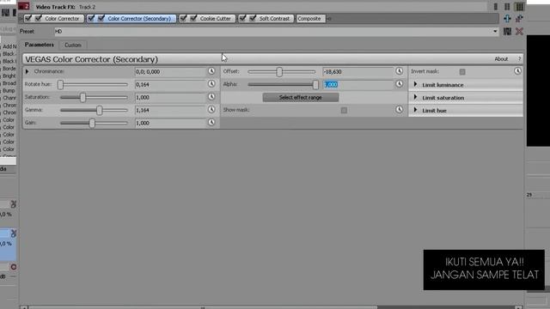Open the About link

[x=501, y=59]
